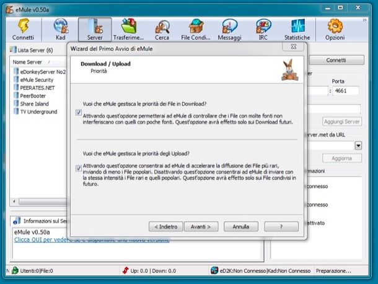Click the TV Underground server icon

(x=16, y=111)
